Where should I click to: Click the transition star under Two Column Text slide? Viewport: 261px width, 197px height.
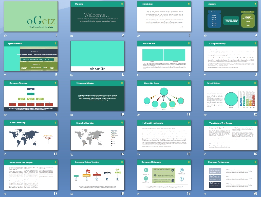coord(205,155)
